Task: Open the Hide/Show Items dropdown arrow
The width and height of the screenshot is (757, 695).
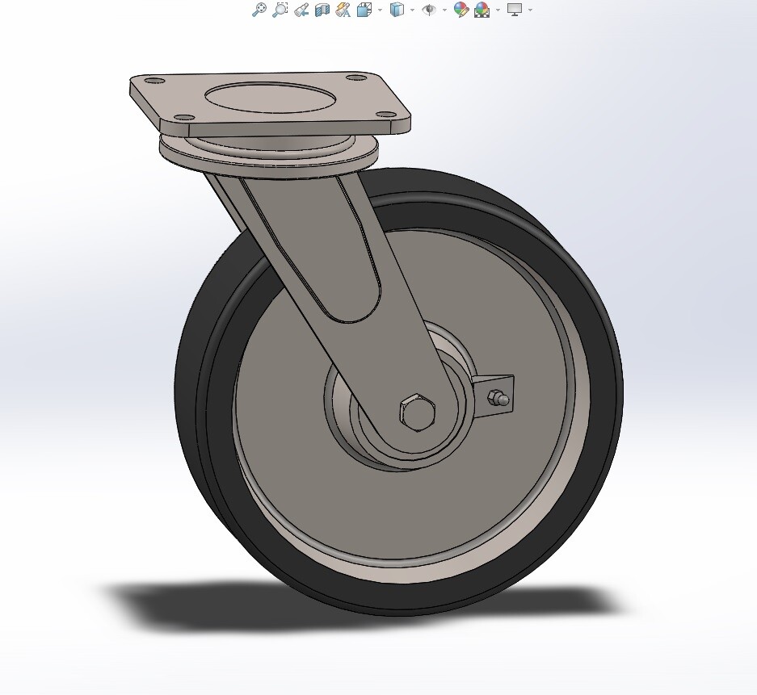Action: pos(445,10)
